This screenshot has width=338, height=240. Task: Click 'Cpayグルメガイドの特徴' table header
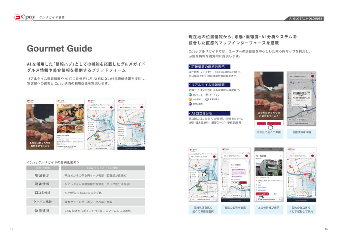point(103,168)
